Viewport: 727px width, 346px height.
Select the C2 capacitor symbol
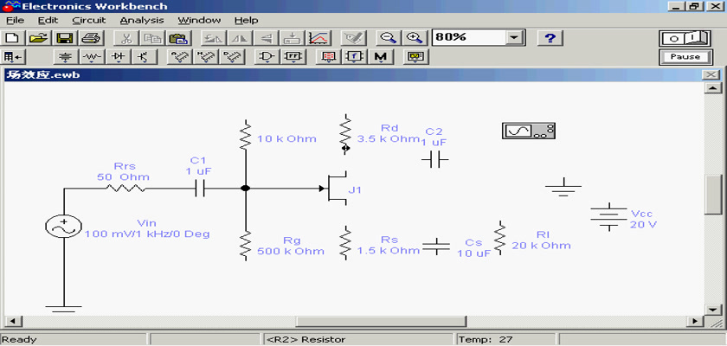tap(434, 161)
